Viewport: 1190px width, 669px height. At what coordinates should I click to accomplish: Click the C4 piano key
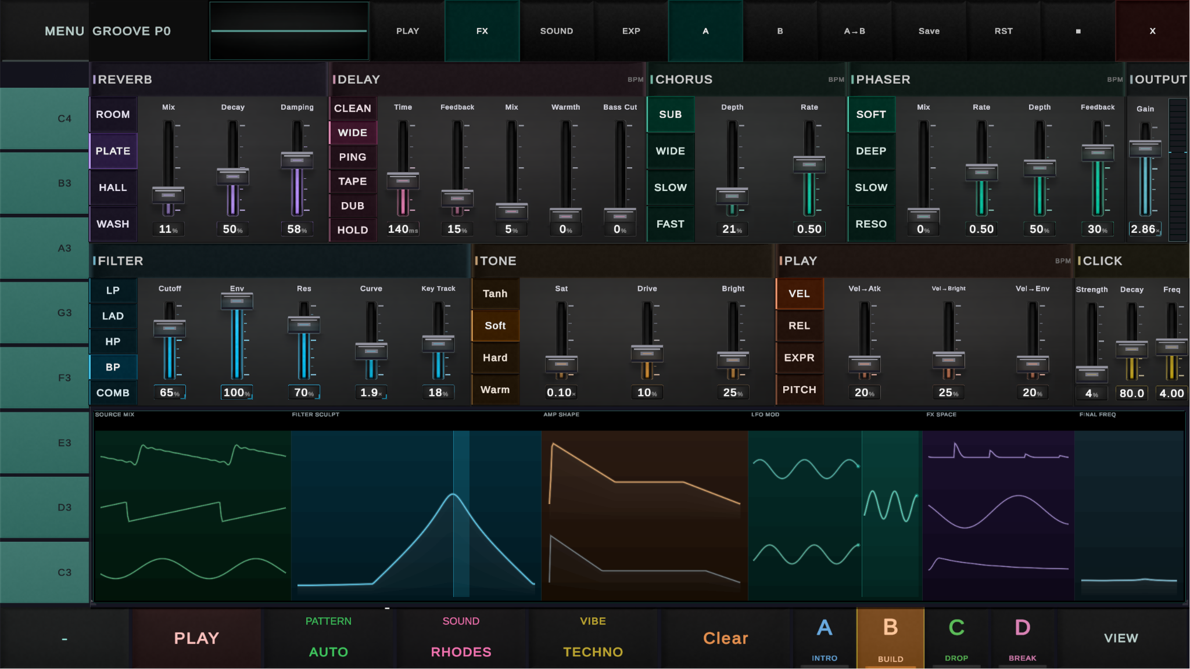coord(45,118)
